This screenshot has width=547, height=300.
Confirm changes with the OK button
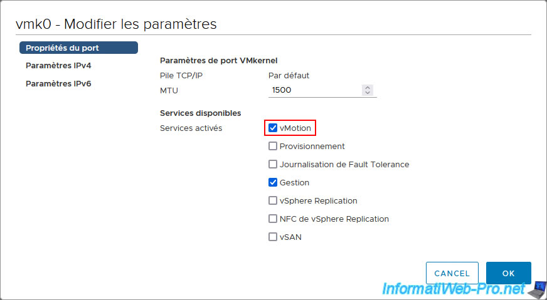508,273
